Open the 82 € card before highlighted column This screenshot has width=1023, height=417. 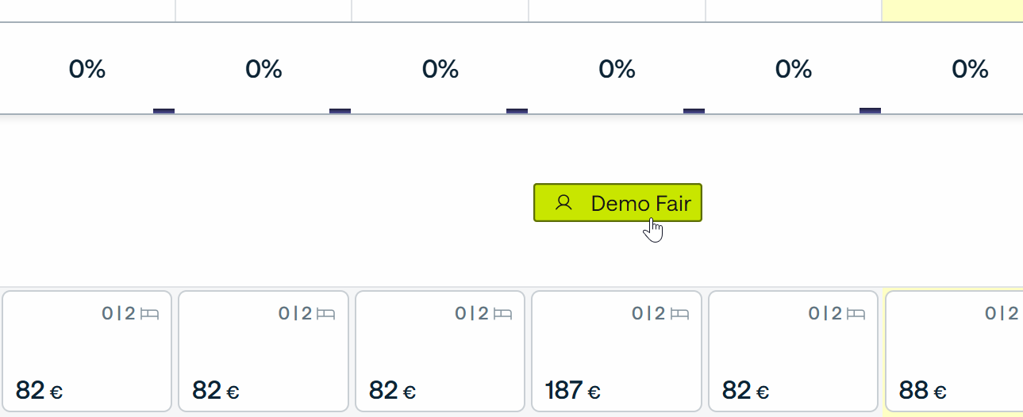[x=794, y=351]
